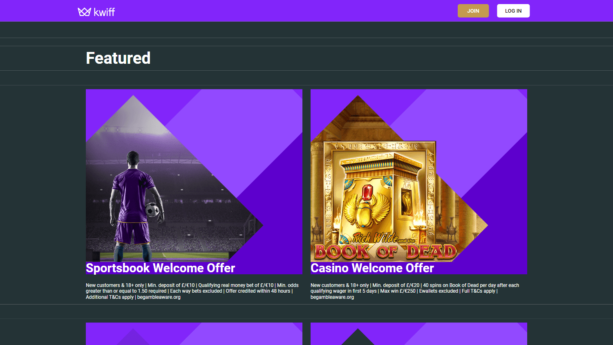The image size is (613, 345).
Task: Open the partially visible bottom-left promo card
Action: coord(194,334)
